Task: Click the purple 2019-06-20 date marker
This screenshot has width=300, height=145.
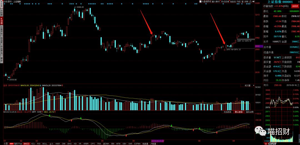Action: pyautogui.click(x=158, y=141)
